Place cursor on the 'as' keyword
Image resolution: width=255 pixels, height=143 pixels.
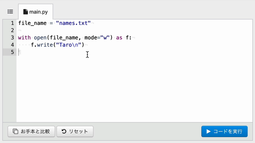[119, 38]
